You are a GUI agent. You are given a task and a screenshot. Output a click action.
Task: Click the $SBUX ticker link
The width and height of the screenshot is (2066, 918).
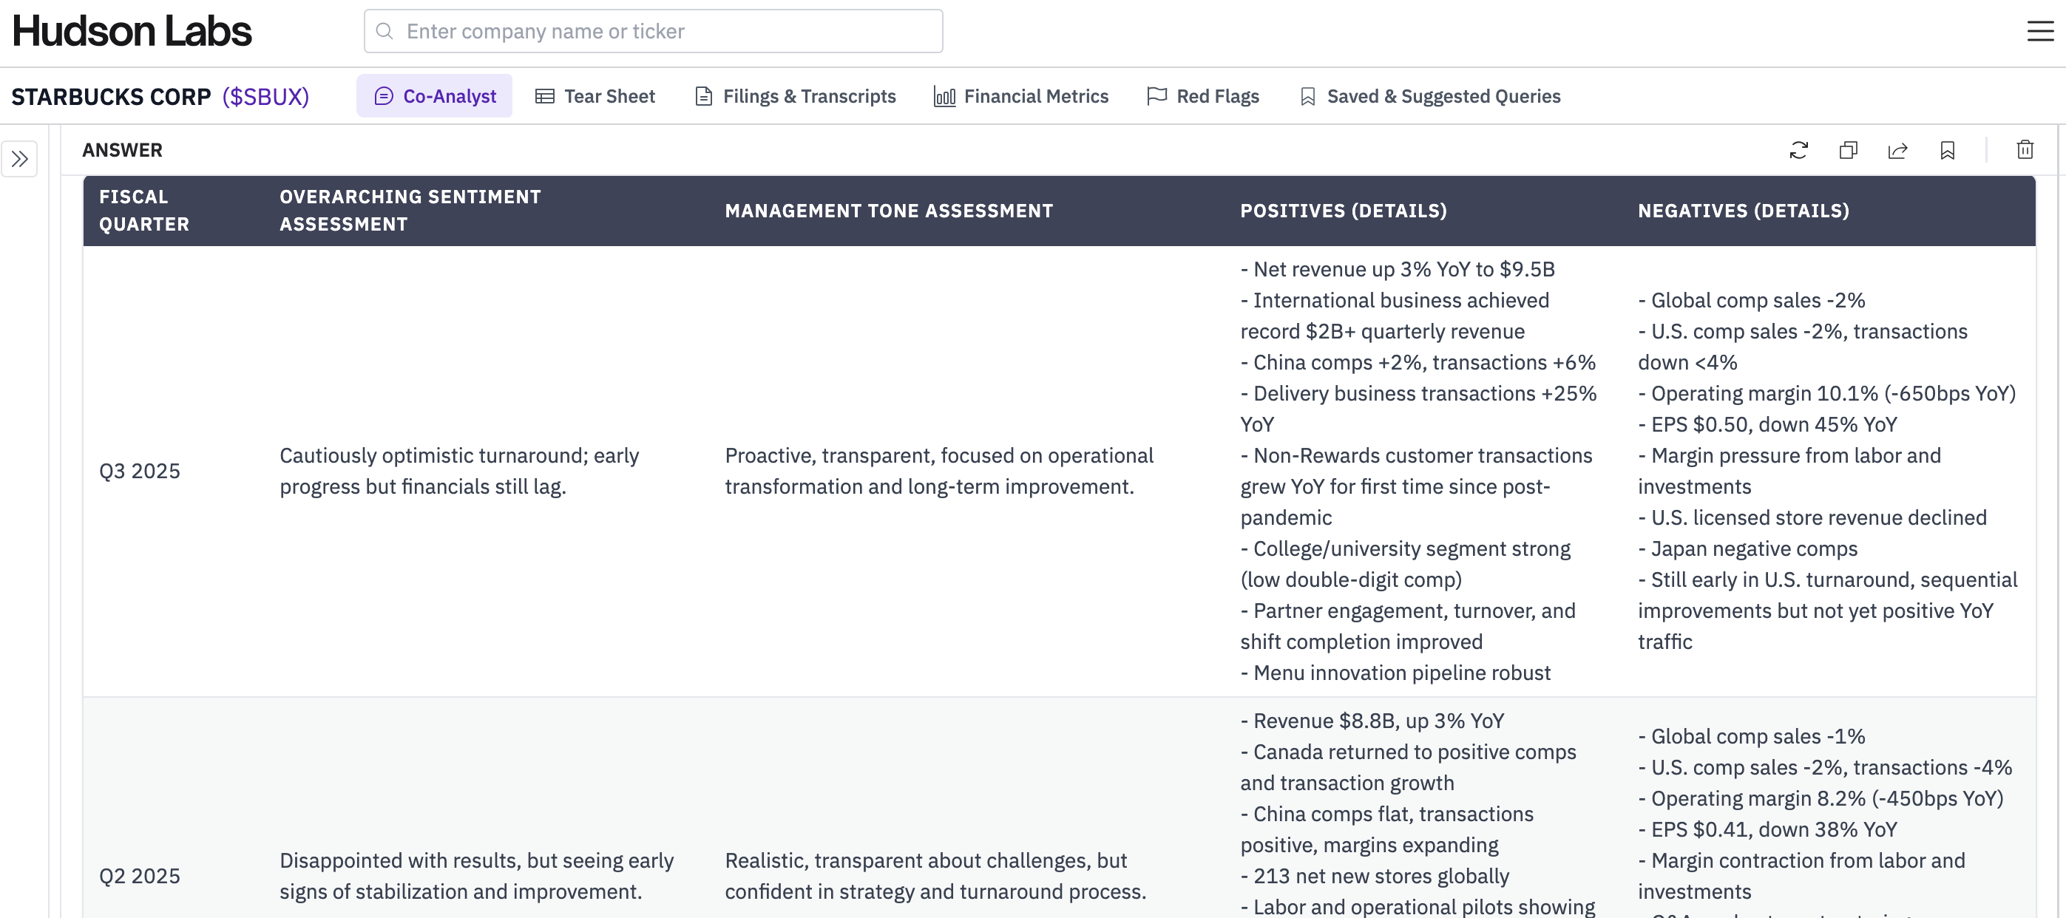pyautogui.click(x=265, y=96)
